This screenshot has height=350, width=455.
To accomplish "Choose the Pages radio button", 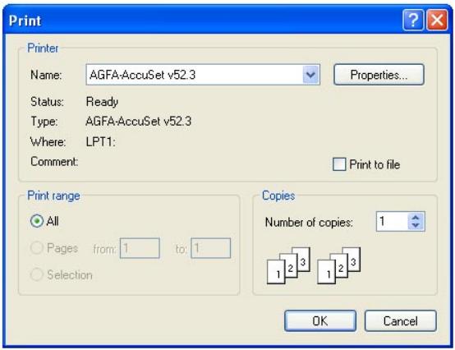I will click(37, 248).
